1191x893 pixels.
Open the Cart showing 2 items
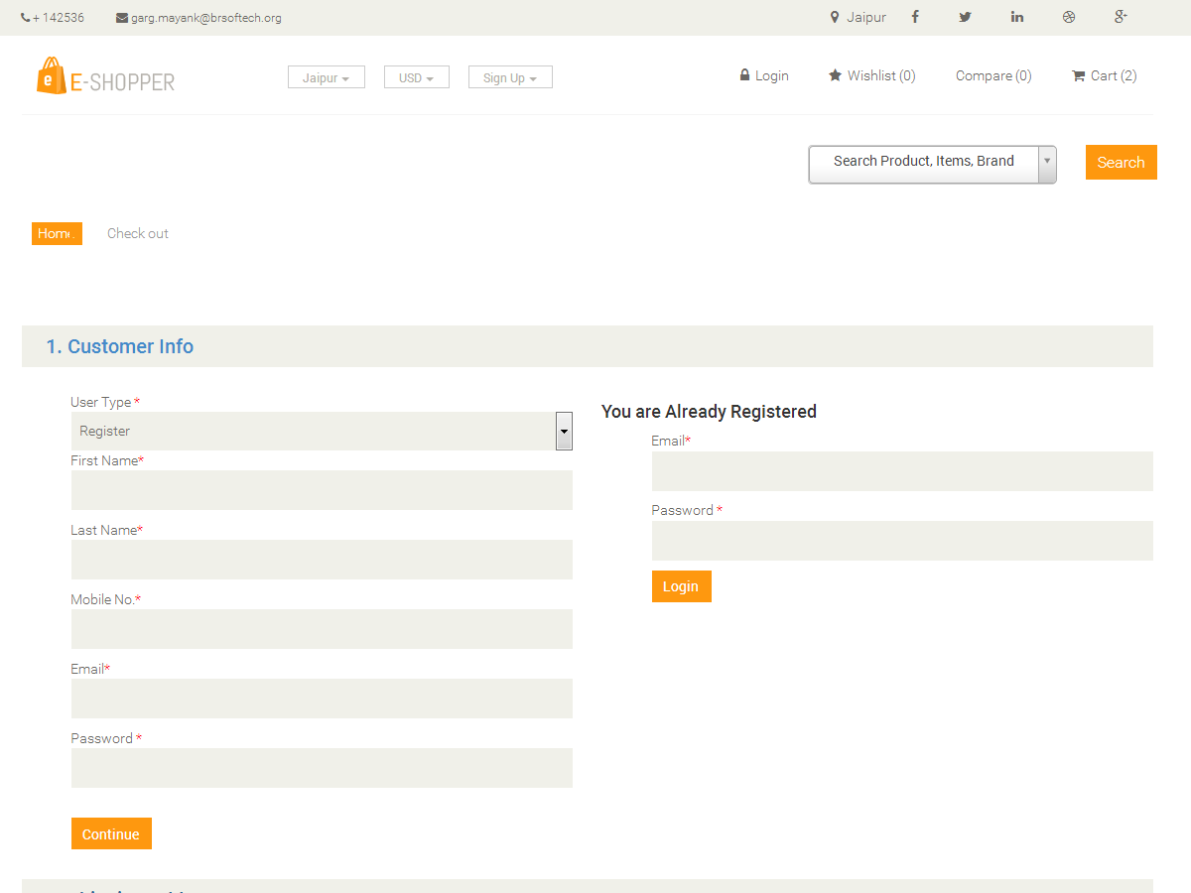[1103, 75]
